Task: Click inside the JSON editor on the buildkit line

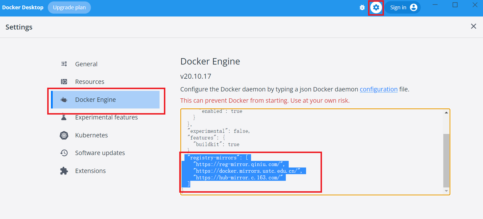Action: 217,144
